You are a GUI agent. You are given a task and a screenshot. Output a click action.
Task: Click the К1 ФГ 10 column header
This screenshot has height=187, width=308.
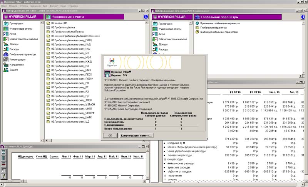pos(235,92)
